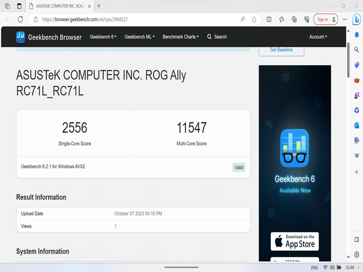The width and height of the screenshot is (363, 272).
Task: Open the sidebar Games chess icon
Action: point(357,95)
